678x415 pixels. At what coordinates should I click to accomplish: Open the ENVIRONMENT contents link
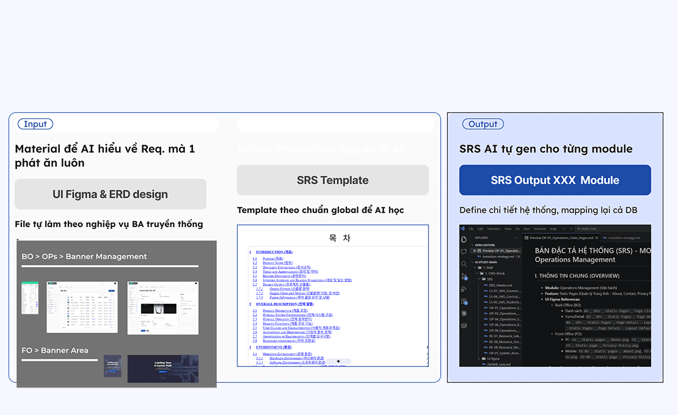coord(274,347)
